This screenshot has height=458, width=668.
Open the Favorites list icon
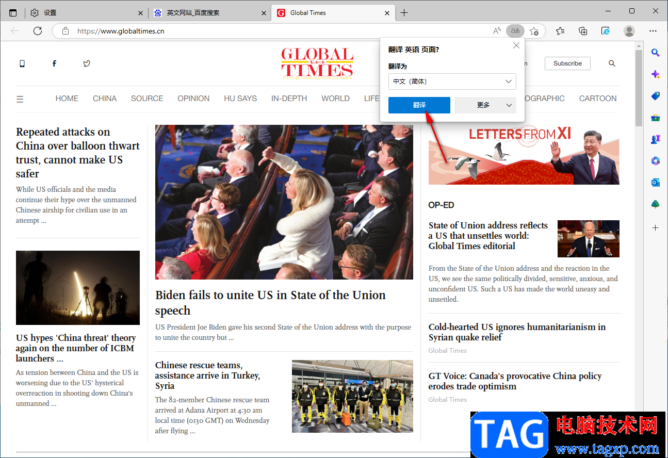pos(560,31)
